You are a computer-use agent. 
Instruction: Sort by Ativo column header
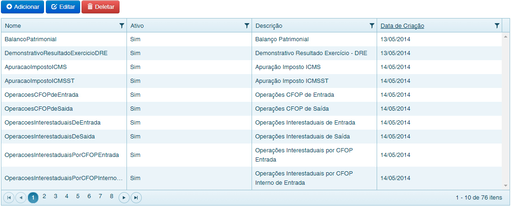(x=137, y=26)
